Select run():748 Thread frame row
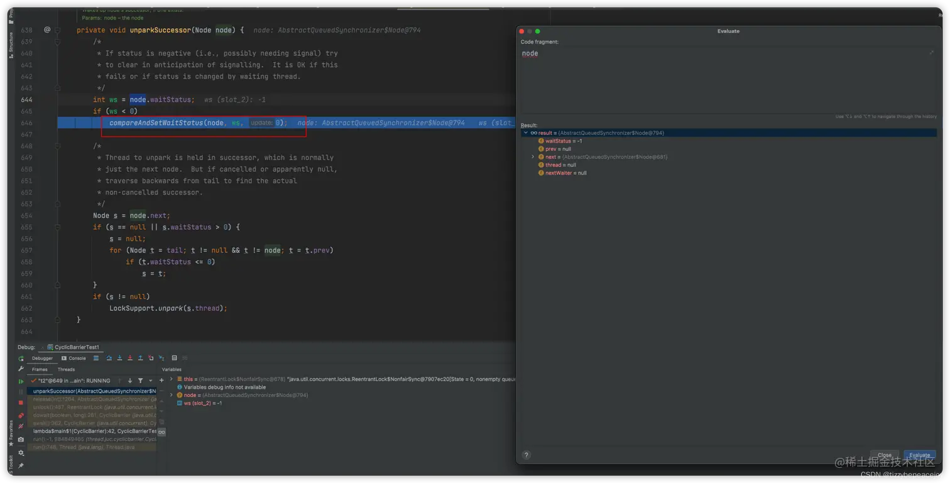This screenshot has width=950, height=483. click(x=93, y=447)
